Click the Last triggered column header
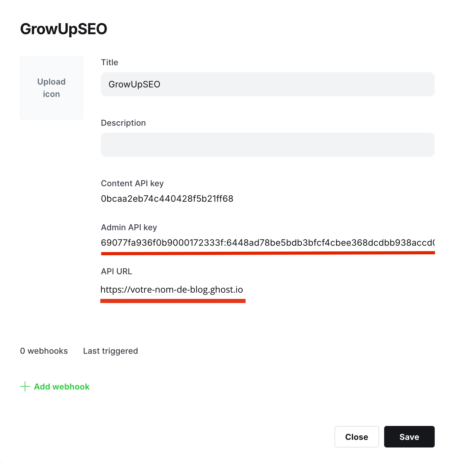Image resolution: width=454 pixels, height=463 pixels. point(110,351)
